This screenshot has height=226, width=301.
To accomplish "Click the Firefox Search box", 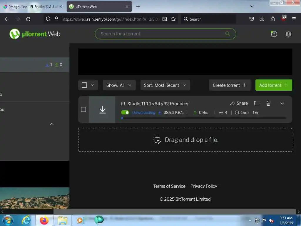I will (x=208, y=19).
